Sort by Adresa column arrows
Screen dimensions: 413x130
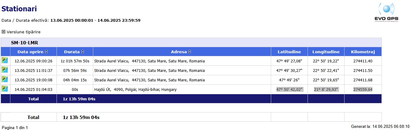point(190,52)
